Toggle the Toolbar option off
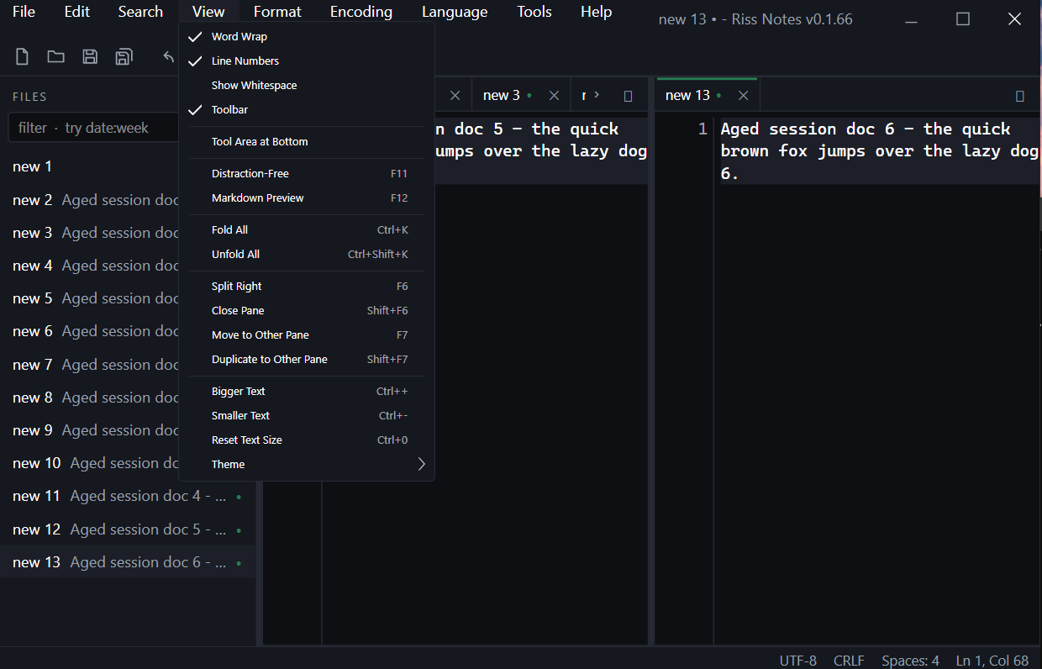Image resolution: width=1042 pixels, height=669 pixels. 307,110
